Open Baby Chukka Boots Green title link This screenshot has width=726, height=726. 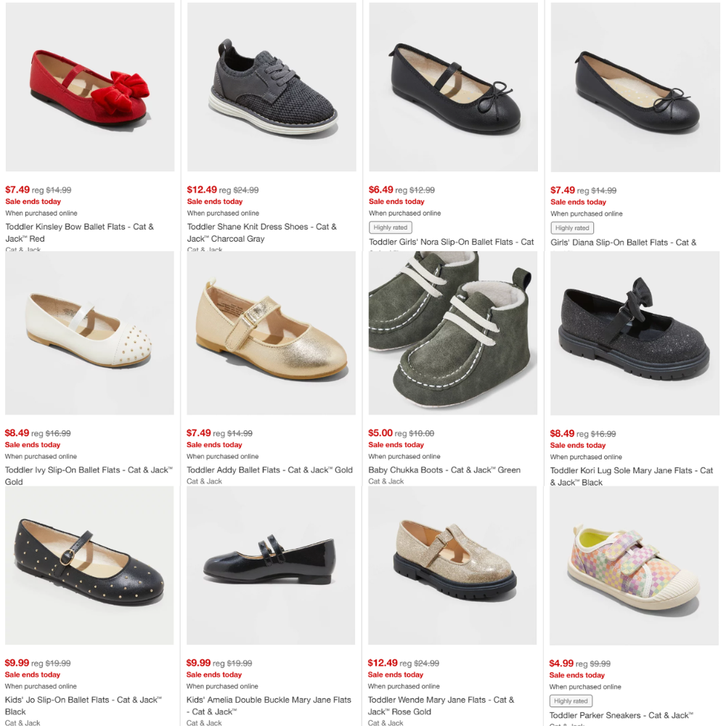[x=444, y=470]
